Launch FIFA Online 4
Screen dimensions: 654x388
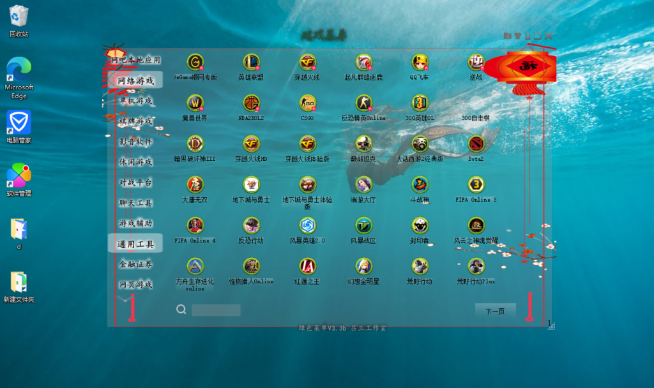[195, 226]
